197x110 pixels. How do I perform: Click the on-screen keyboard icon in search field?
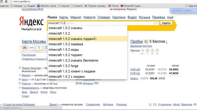(x=156, y=23)
